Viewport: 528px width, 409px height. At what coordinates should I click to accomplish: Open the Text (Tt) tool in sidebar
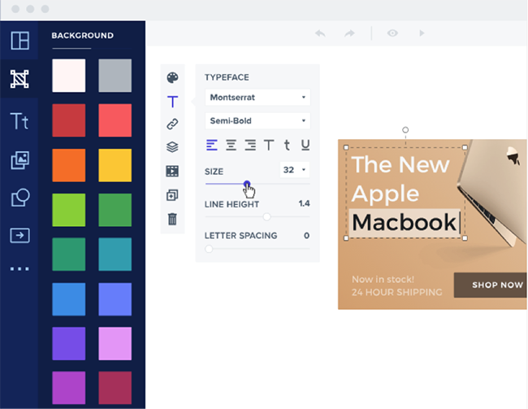19,121
